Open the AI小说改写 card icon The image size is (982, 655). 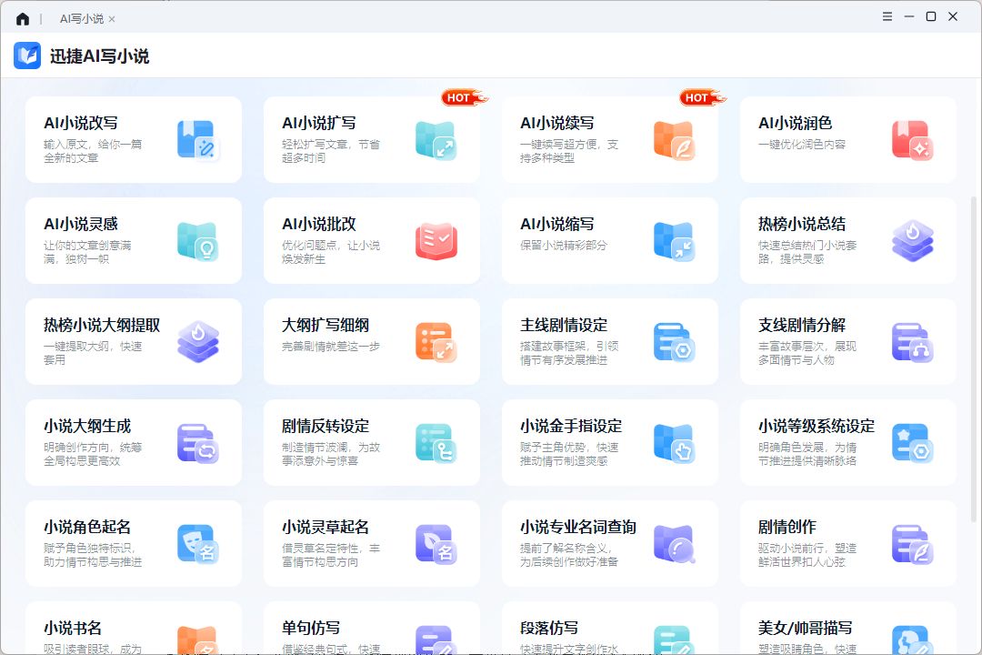pyautogui.click(x=197, y=140)
